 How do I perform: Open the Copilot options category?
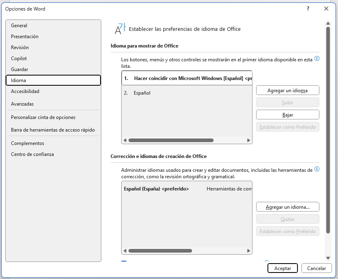point(53,58)
